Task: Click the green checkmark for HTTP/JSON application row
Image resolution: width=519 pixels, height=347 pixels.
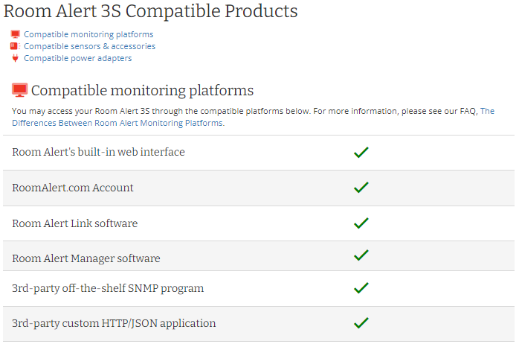Action: pyautogui.click(x=361, y=323)
